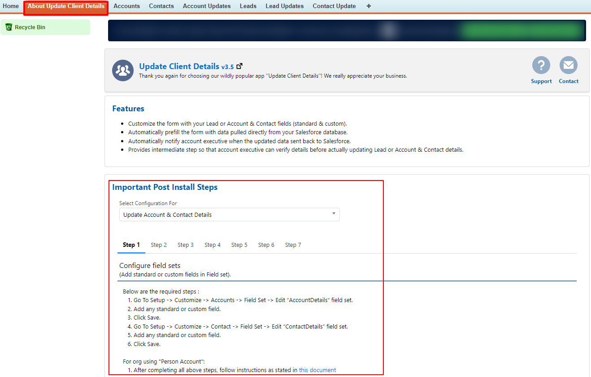Open the Contact Update tab

(334, 6)
